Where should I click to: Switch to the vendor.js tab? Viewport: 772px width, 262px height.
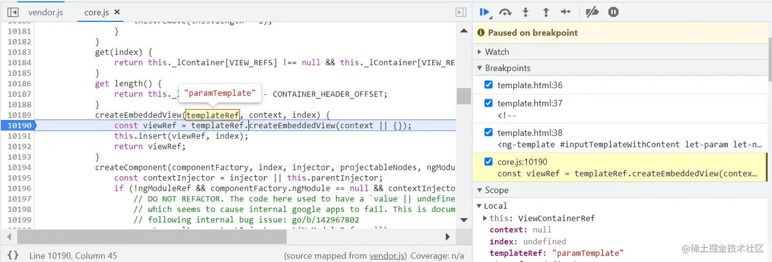click(45, 12)
